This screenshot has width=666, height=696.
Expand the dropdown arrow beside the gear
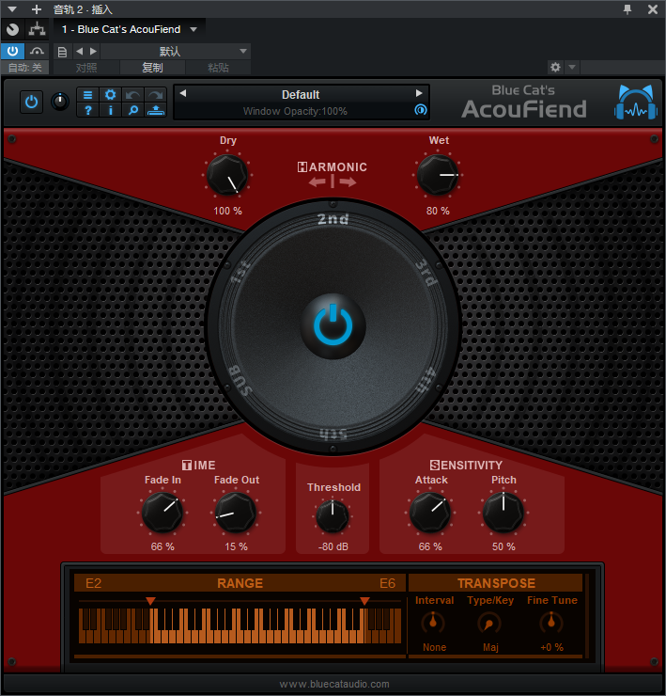572,67
